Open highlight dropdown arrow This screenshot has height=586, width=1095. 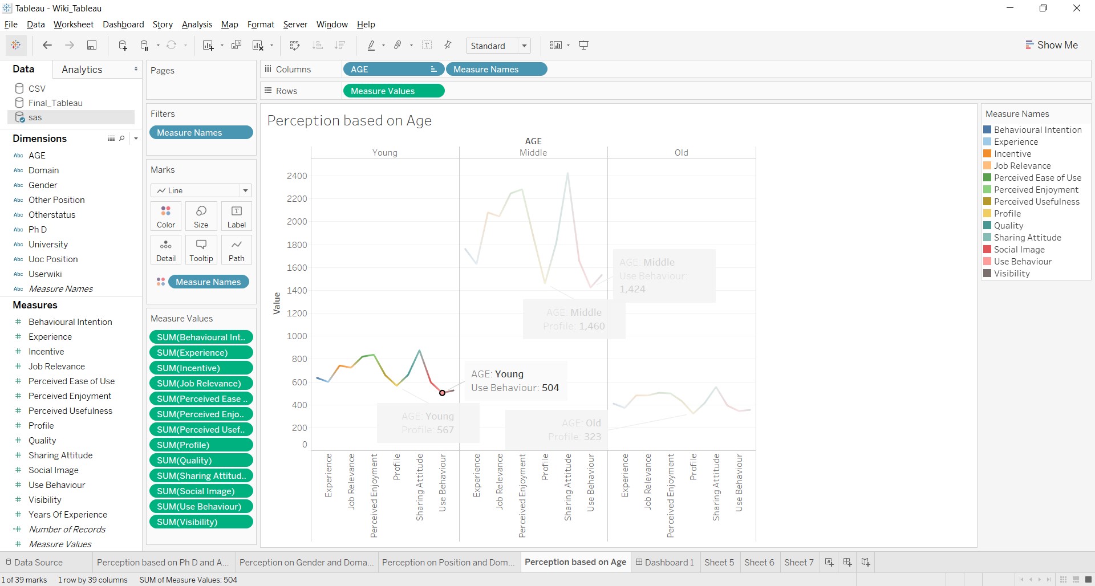pyautogui.click(x=384, y=46)
